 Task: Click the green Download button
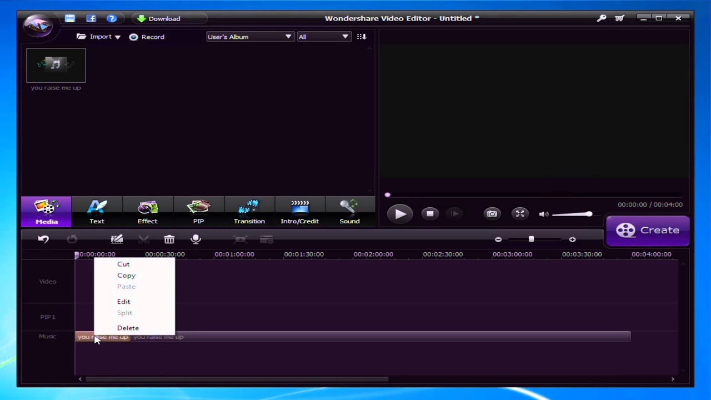point(159,18)
